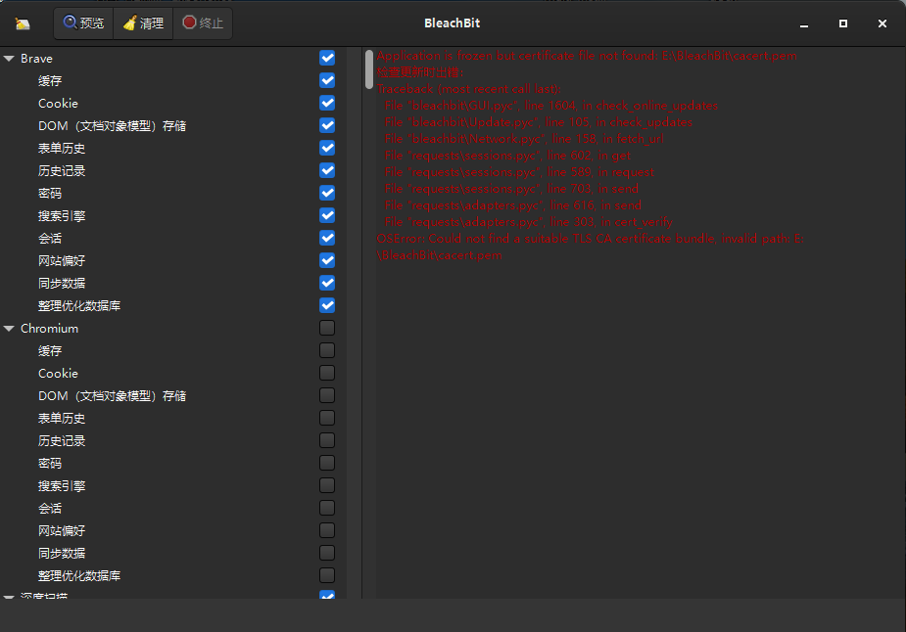Select 缓存 under Chromium
This screenshot has height=632, width=906.
click(50, 351)
